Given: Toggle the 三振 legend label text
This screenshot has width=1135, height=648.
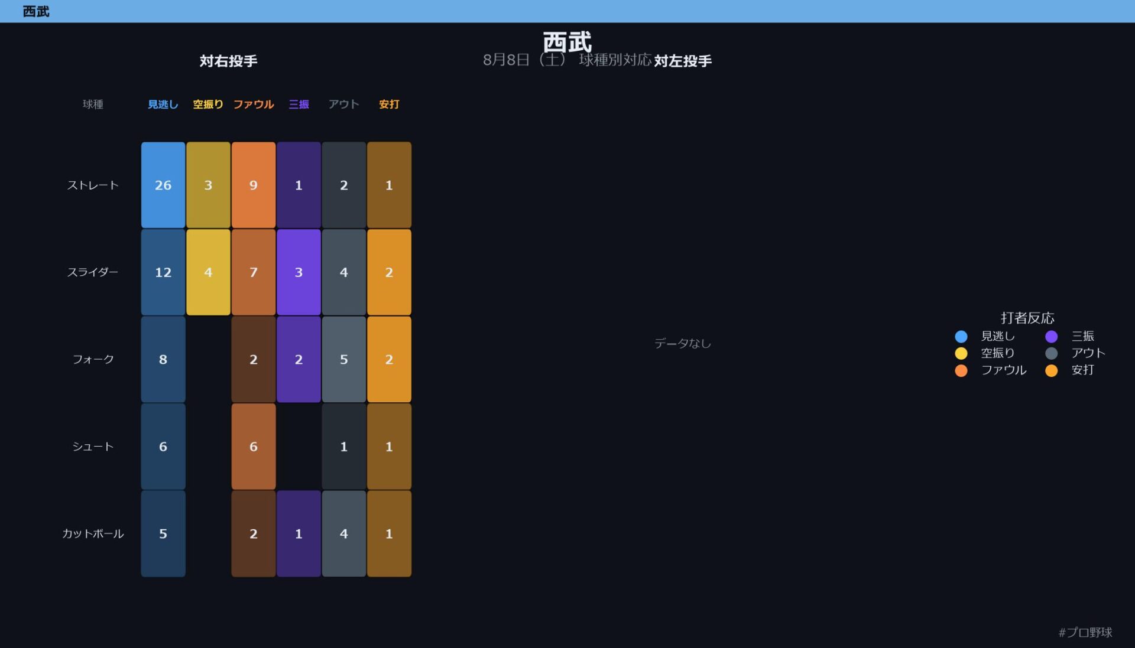Looking at the screenshot, I should (x=1083, y=336).
